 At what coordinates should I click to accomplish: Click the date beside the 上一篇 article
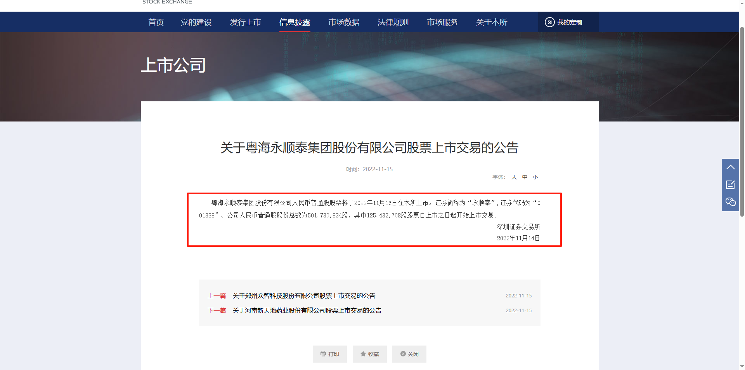tap(519, 296)
